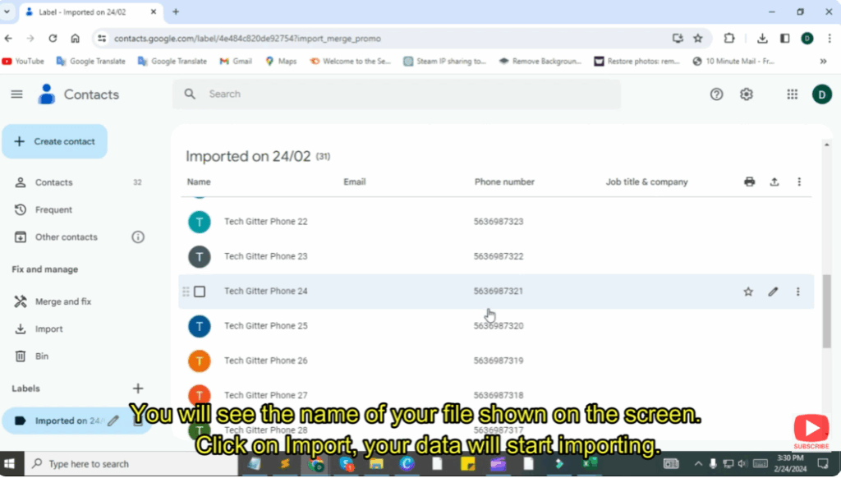
Task: Toggle the main hamburger menu
Action: point(16,94)
